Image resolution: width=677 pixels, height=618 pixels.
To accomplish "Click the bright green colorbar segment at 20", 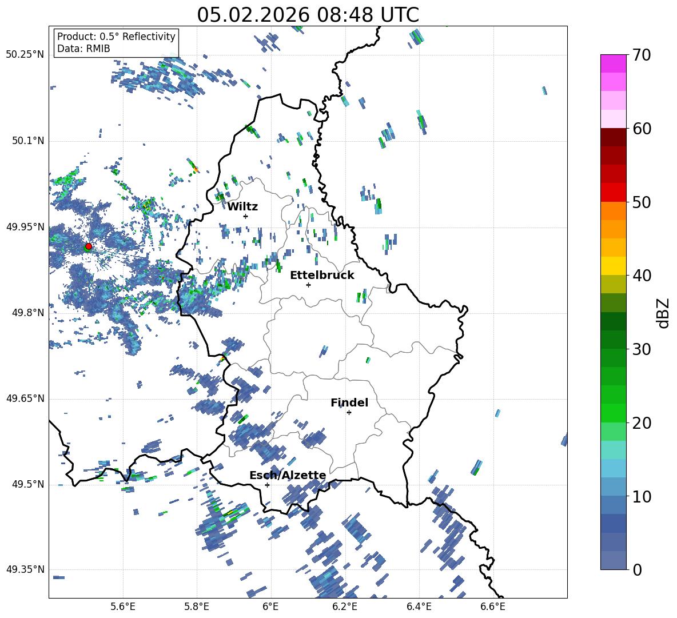I will (613, 413).
